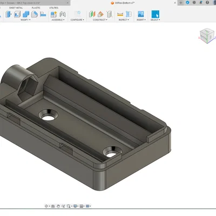Screen dimensions: 216x216
Task: Activate the Select tool icon
Action: (x=156, y=14)
